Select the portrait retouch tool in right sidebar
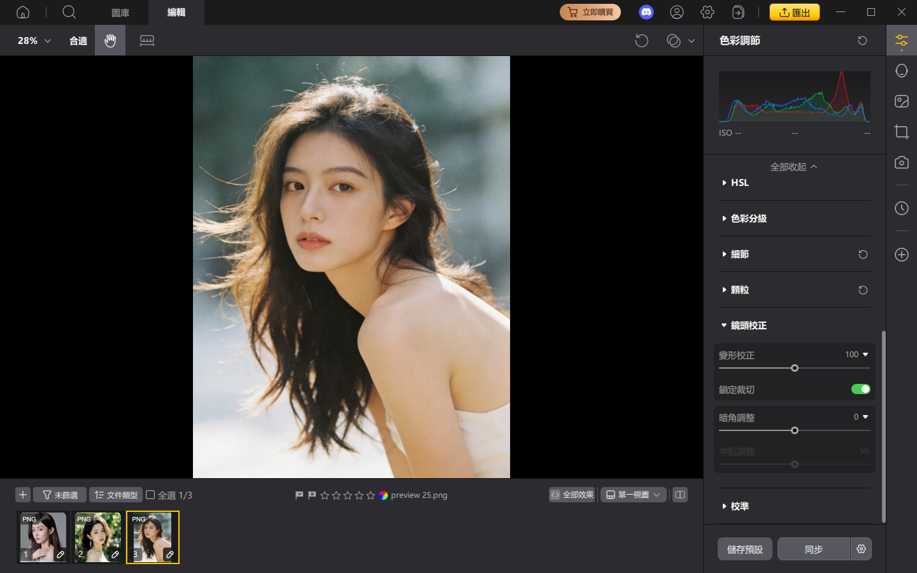The width and height of the screenshot is (917, 573). click(901, 71)
